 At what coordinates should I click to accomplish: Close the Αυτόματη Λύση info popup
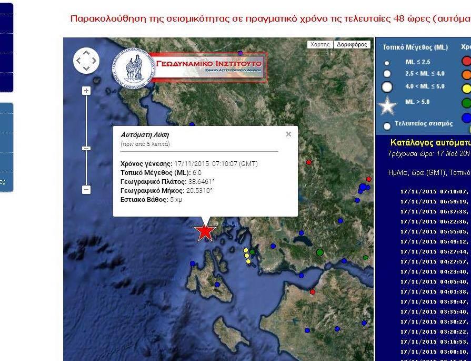point(289,134)
